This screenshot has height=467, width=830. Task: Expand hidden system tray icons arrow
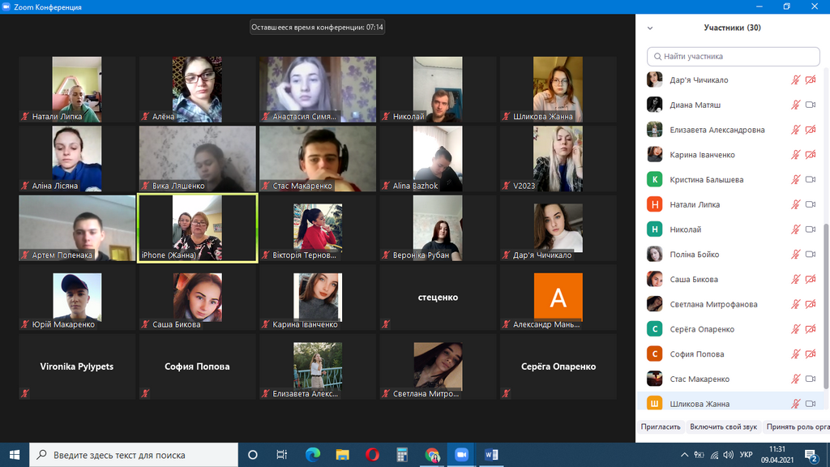pos(685,455)
